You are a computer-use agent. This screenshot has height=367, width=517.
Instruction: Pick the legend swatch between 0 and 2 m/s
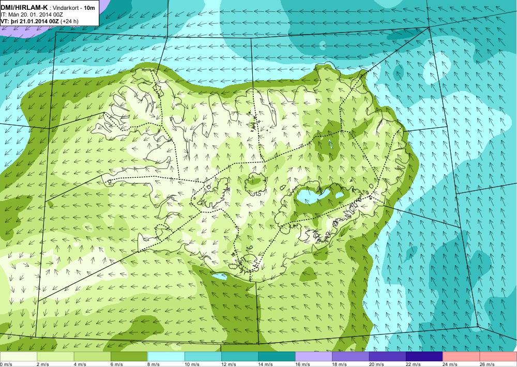19,357
